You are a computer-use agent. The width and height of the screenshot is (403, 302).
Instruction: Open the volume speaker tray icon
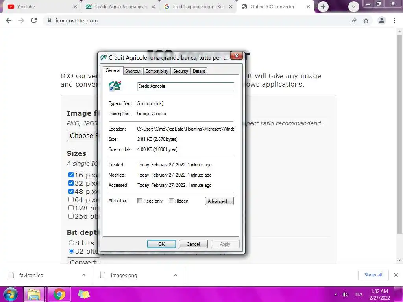tap(346, 295)
